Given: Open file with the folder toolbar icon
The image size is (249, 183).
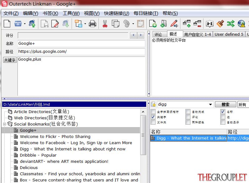Looking at the screenshot, I should (18, 24).
